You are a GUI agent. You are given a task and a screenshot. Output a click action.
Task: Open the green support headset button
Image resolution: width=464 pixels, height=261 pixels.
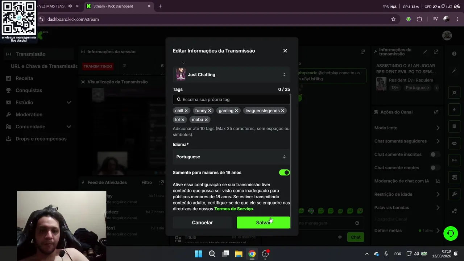[451, 233]
